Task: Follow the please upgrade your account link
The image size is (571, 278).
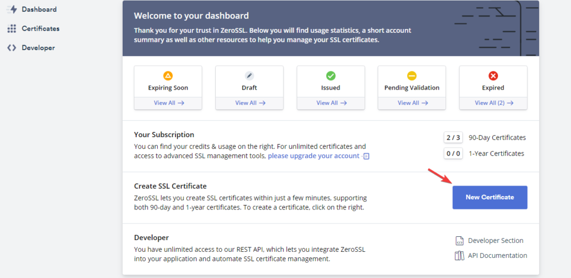Action: (313, 156)
